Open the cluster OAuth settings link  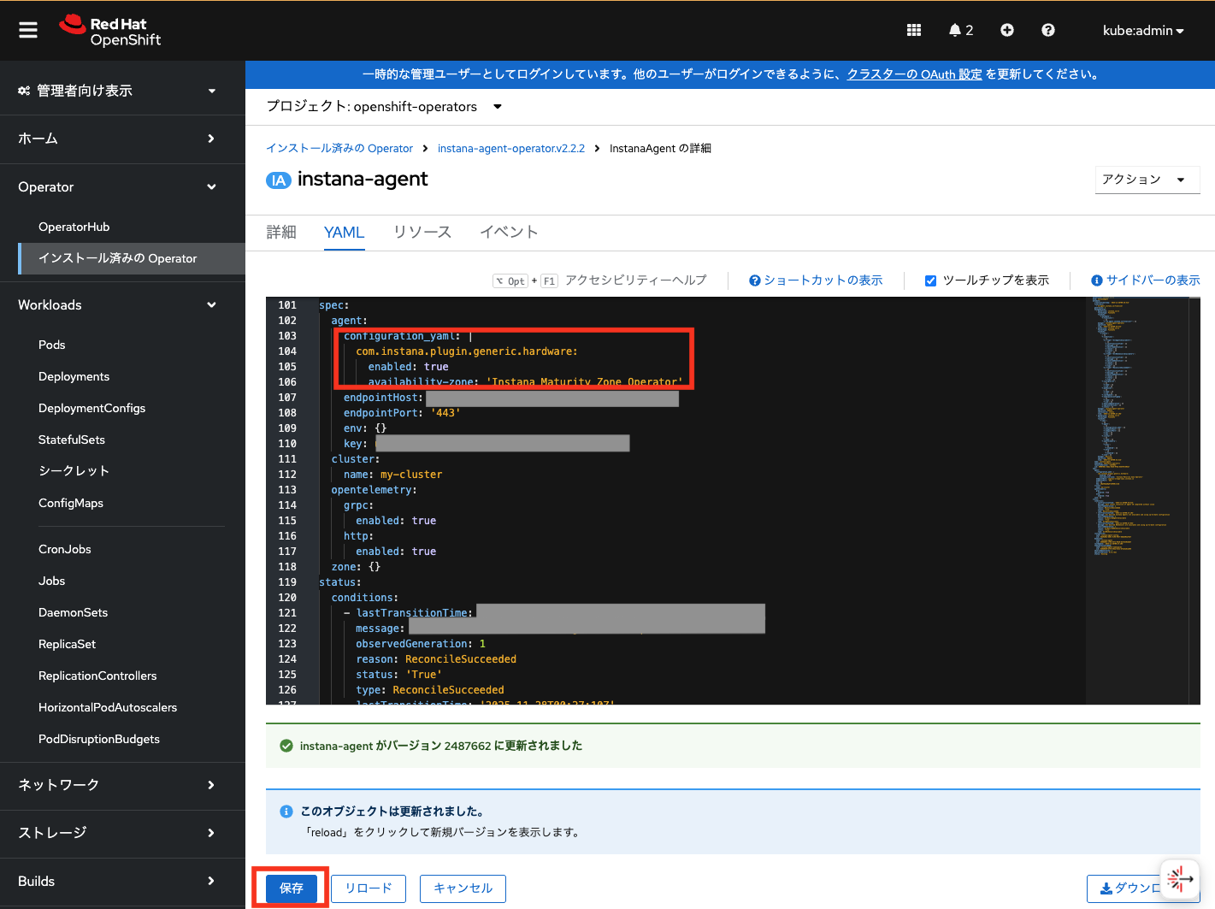(914, 74)
